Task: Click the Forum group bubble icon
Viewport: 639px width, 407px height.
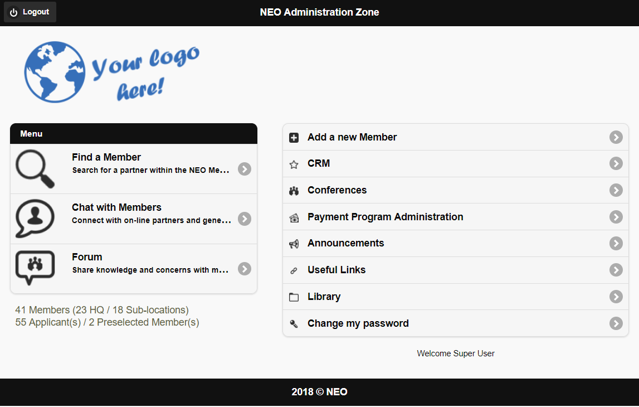Action: [35, 268]
